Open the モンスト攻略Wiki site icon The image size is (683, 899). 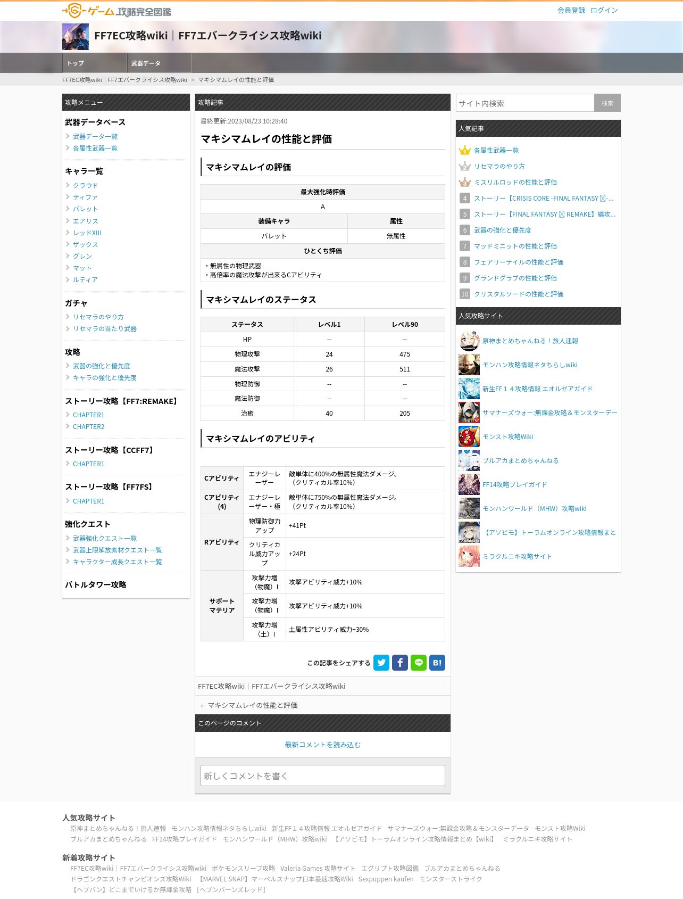point(469,436)
